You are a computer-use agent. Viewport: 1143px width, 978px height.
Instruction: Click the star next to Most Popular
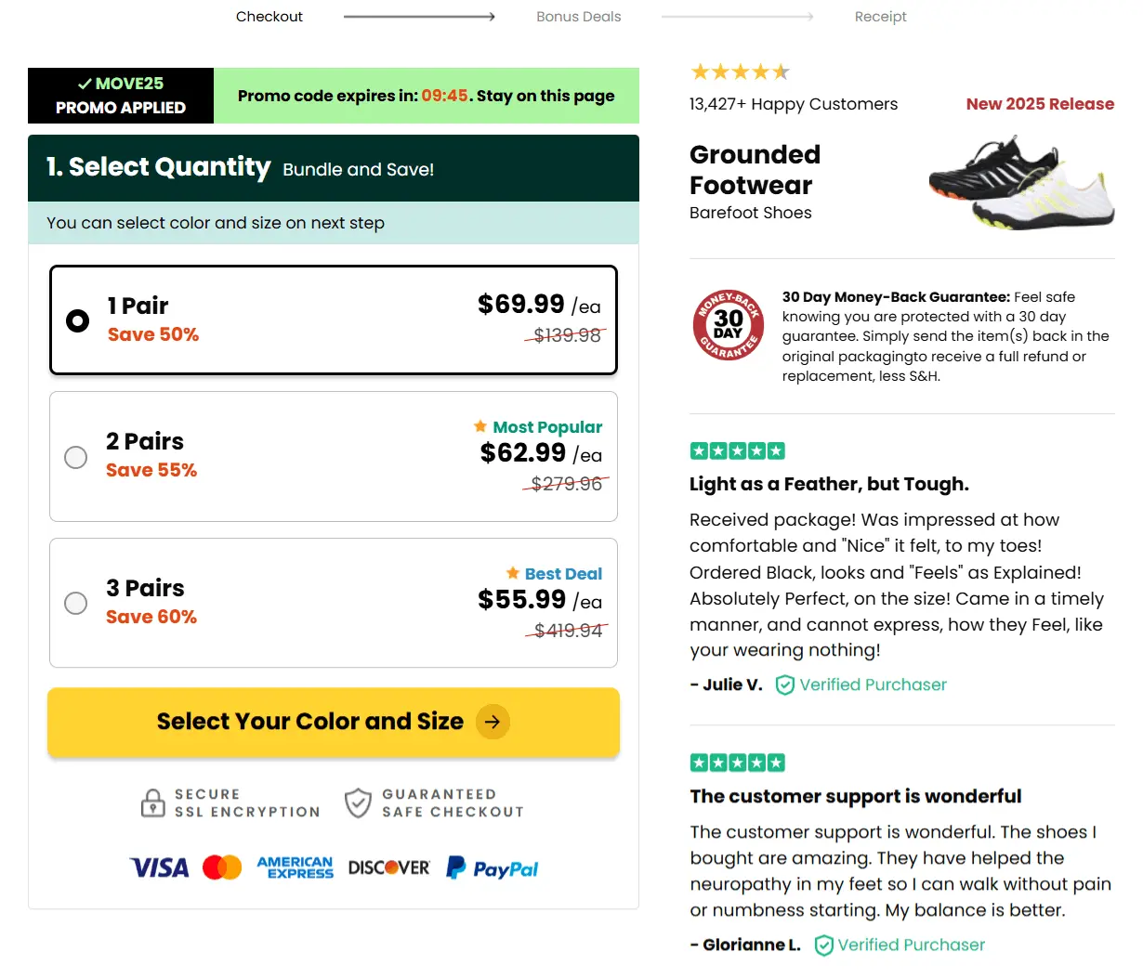(x=480, y=426)
